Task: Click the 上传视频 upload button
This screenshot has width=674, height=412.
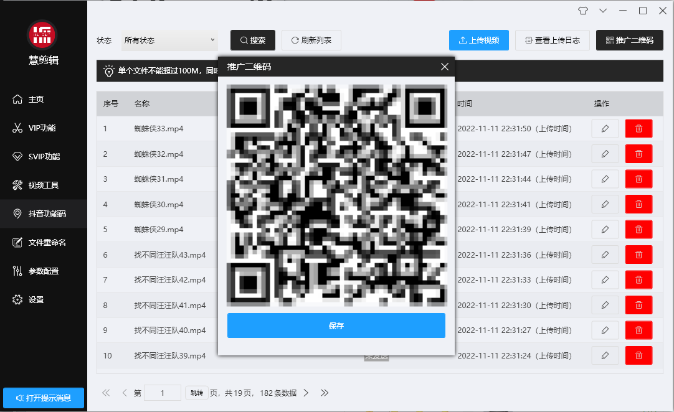Action: [478, 40]
